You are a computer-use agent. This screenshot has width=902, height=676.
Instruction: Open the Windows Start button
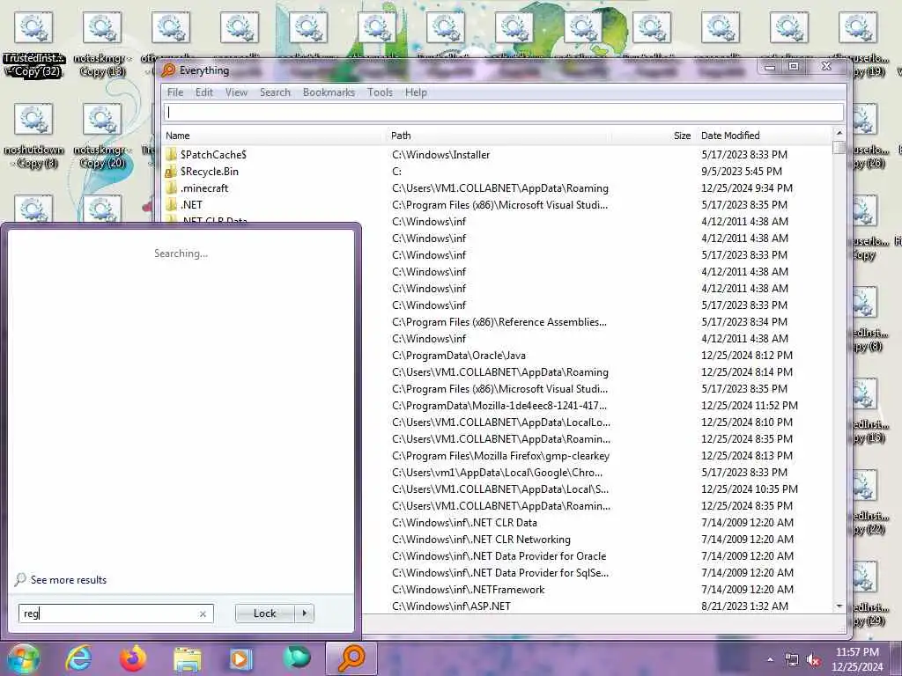click(23, 658)
